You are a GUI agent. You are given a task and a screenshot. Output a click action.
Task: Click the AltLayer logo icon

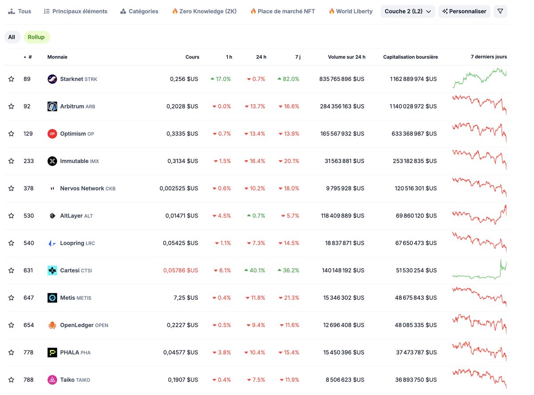[52, 216]
